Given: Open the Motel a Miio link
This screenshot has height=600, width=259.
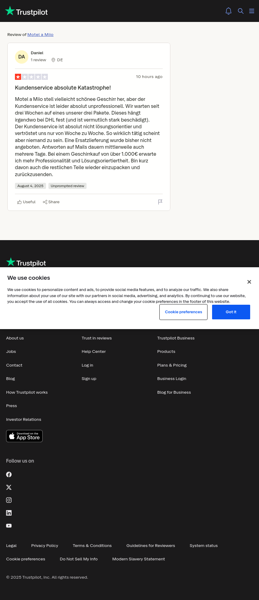Looking at the screenshot, I should click(x=40, y=34).
